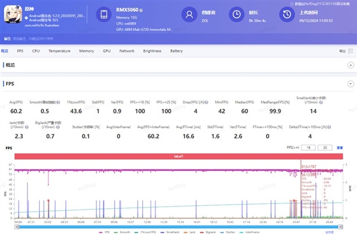Click the com.miHoYo.Yuanshen package name
Viewport: 357px width, 235px height.
pos(42,26)
